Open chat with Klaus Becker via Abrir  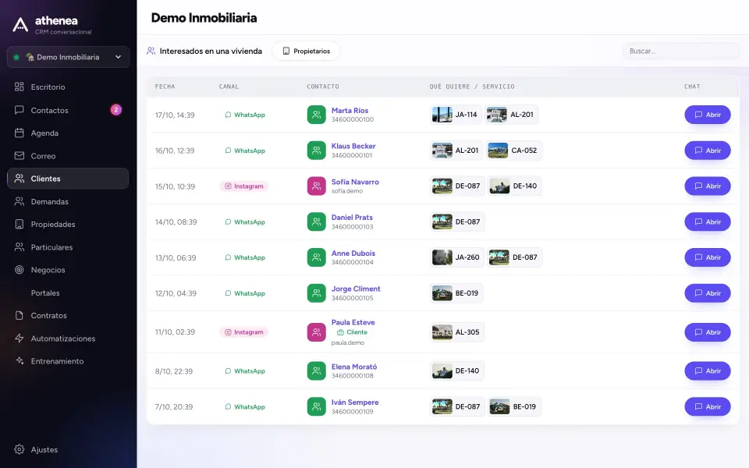tap(708, 151)
